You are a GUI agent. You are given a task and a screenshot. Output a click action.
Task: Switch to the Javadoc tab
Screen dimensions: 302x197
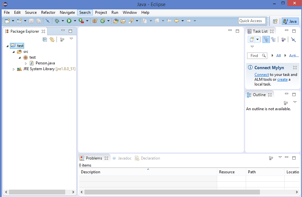pos(122,158)
